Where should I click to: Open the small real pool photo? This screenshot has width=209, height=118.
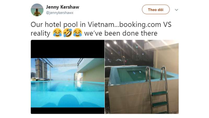142,77
